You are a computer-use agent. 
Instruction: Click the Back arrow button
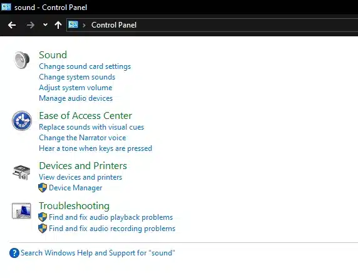12,25
